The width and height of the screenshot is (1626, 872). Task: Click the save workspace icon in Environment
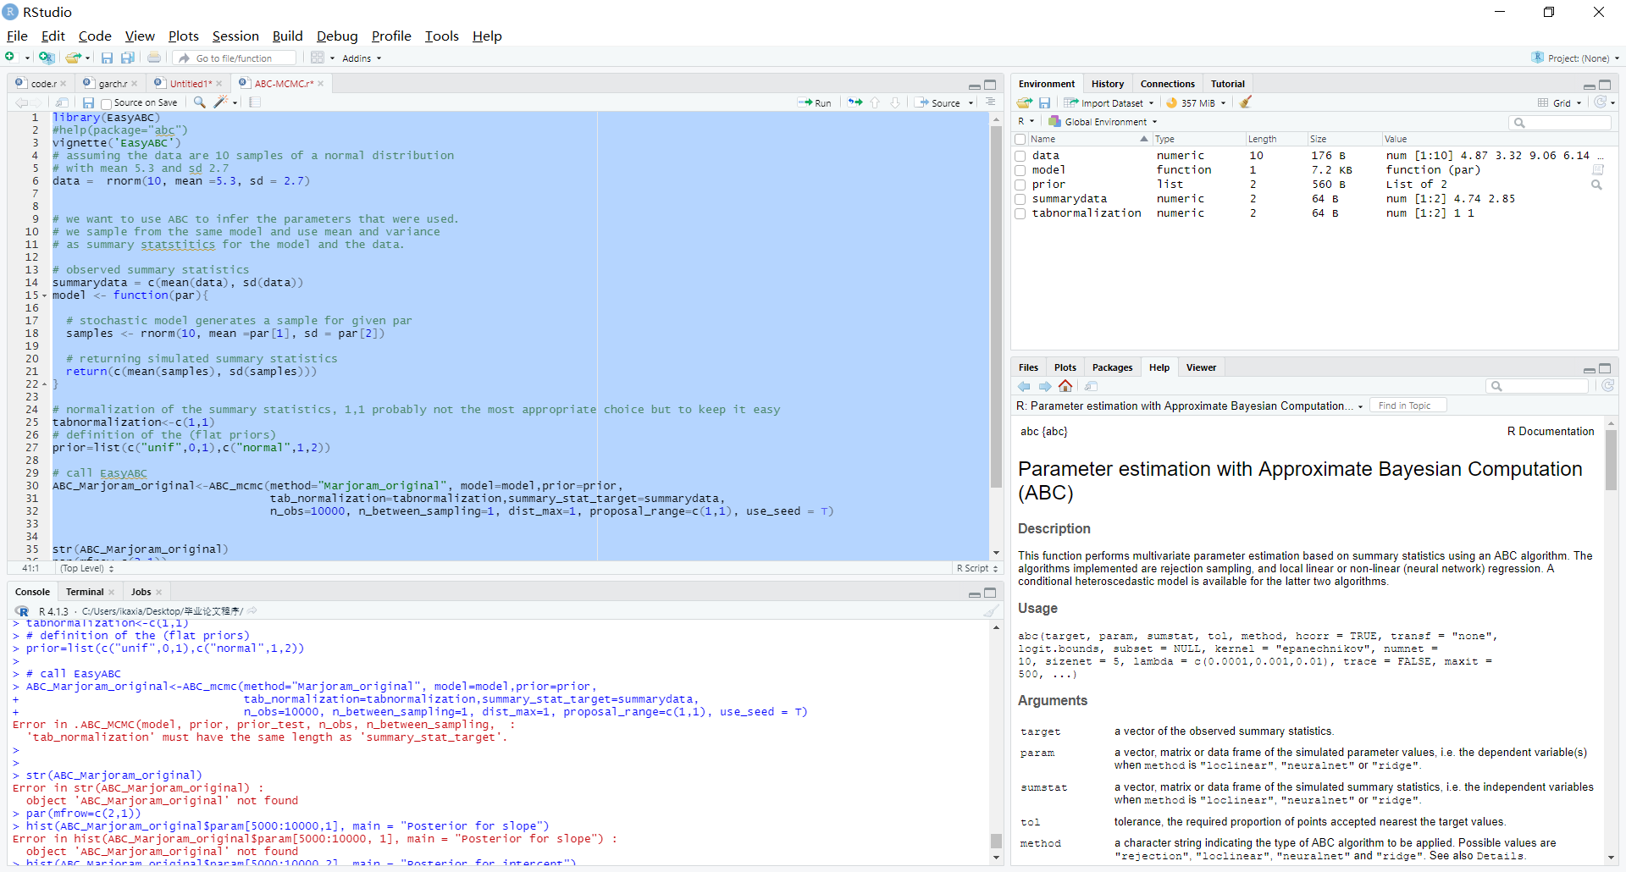click(1044, 102)
